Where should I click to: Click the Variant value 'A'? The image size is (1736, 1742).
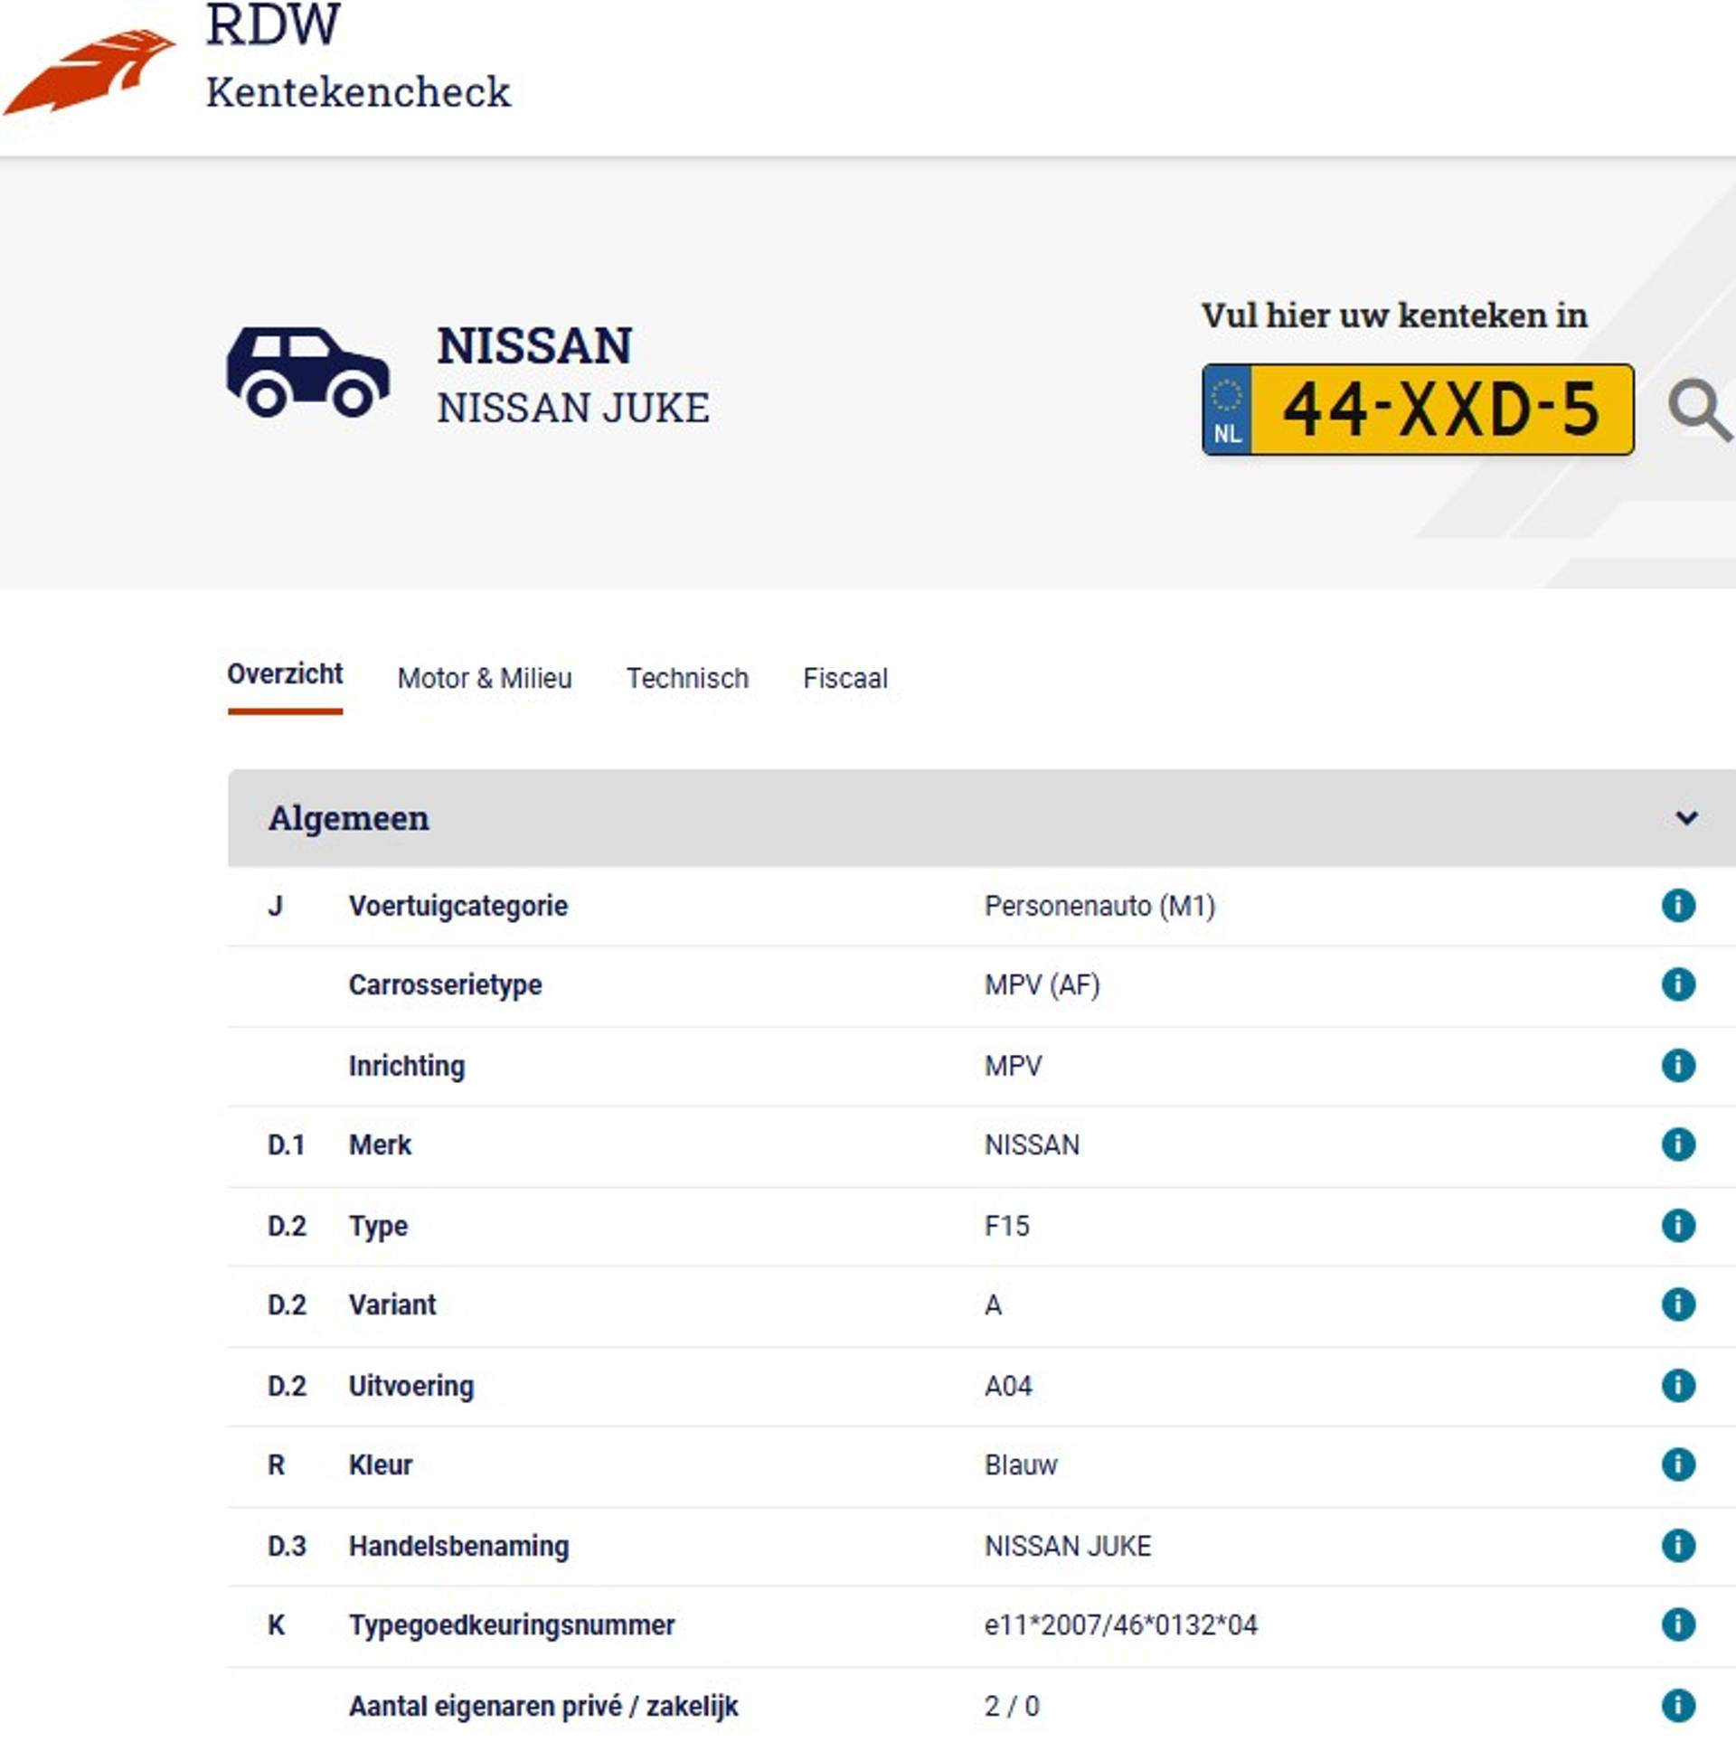click(x=993, y=1304)
